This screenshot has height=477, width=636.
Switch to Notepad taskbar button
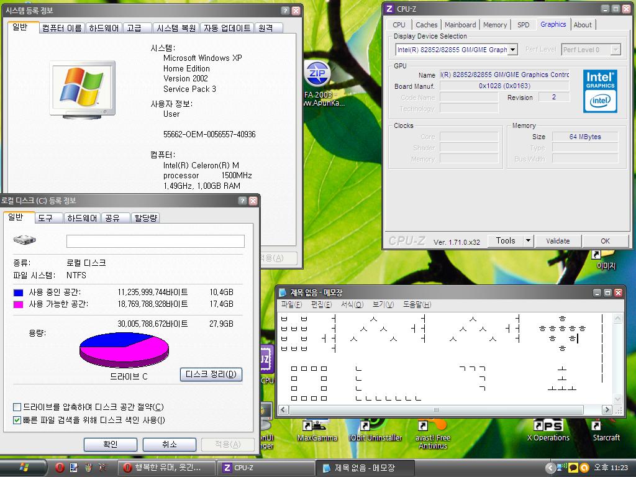pyautogui.click(x=365, y=468)
